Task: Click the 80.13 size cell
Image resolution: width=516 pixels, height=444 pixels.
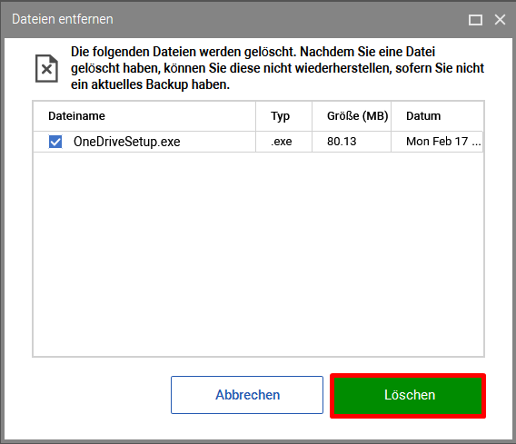Action: point(342,142)
